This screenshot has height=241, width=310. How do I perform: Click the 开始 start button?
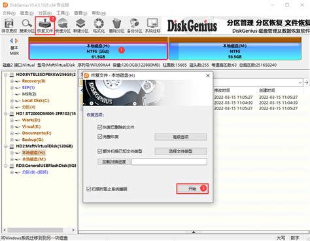[x=192, y=189]
